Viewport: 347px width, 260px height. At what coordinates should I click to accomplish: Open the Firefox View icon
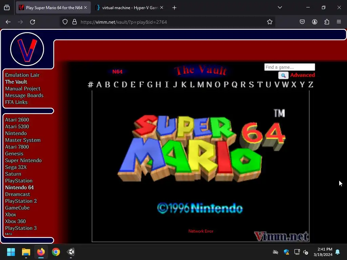tap(7, 8)
